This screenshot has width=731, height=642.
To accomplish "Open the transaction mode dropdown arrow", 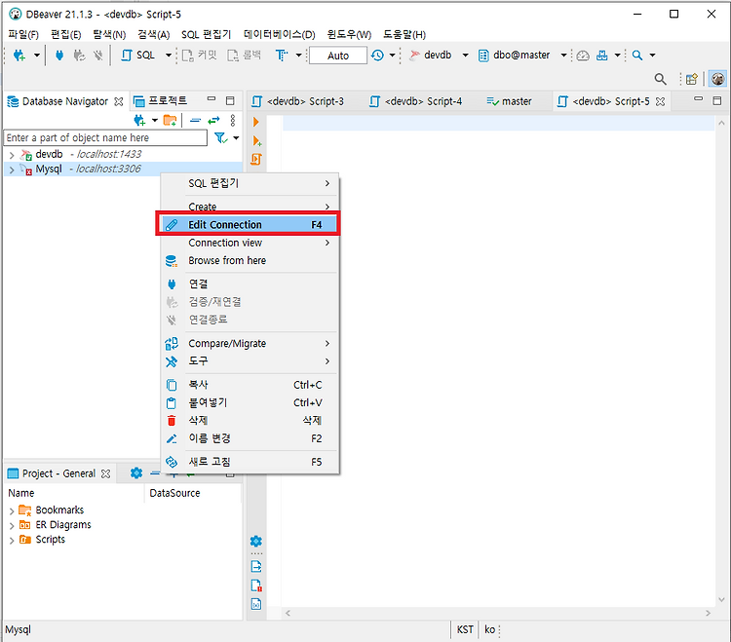I will click(x=299, y=56).
